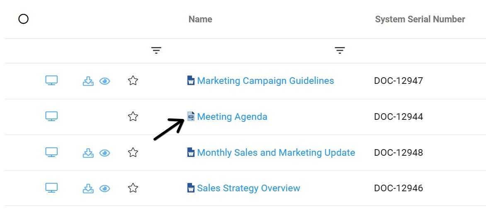Open the filter right of the Name column
Image resolution: width=486 pixels, height=214 pixels.
click(340, 51)
